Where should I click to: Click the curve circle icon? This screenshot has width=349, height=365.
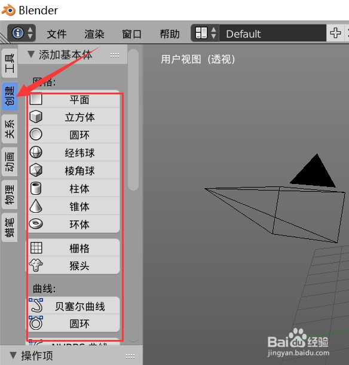click(36, 323)
